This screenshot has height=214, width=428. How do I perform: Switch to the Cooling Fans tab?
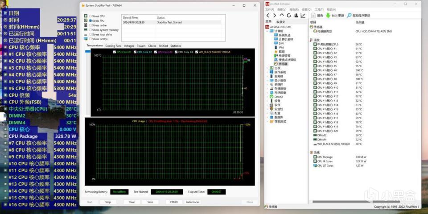point(113,45)
